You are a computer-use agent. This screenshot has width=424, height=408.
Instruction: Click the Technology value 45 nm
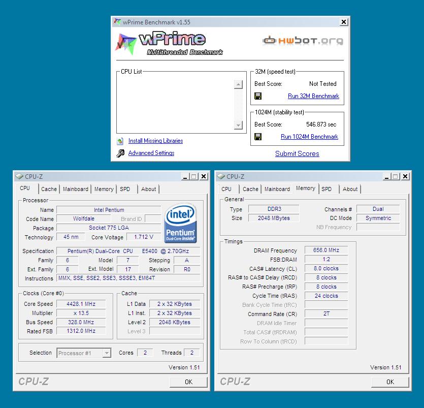tap(71, 237)
